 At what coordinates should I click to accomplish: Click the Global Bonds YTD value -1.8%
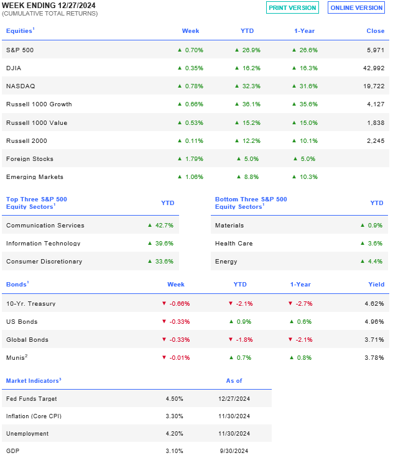point(244,340)
